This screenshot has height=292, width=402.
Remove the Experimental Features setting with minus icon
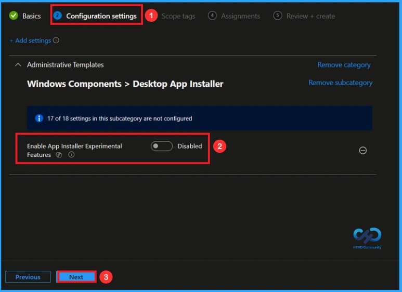(363, 150)
